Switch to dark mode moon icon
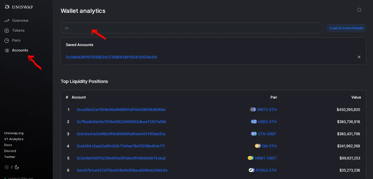Image resolution: width=373 pixels, height=179 pixels. [x=17, y=167]
